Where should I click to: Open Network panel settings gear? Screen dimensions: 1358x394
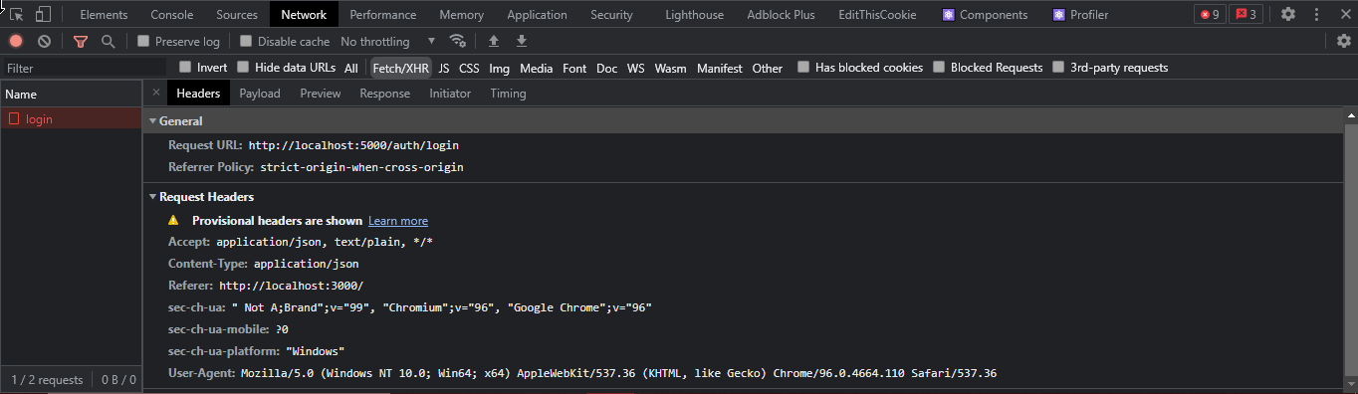click(1344, 41)
